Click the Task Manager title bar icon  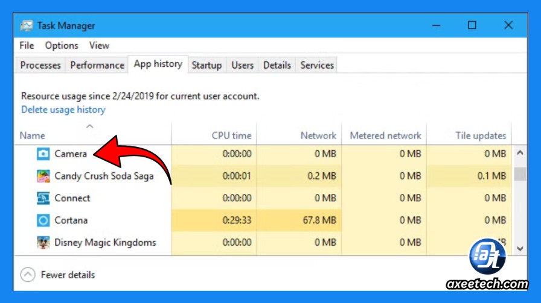pos(26,25)
